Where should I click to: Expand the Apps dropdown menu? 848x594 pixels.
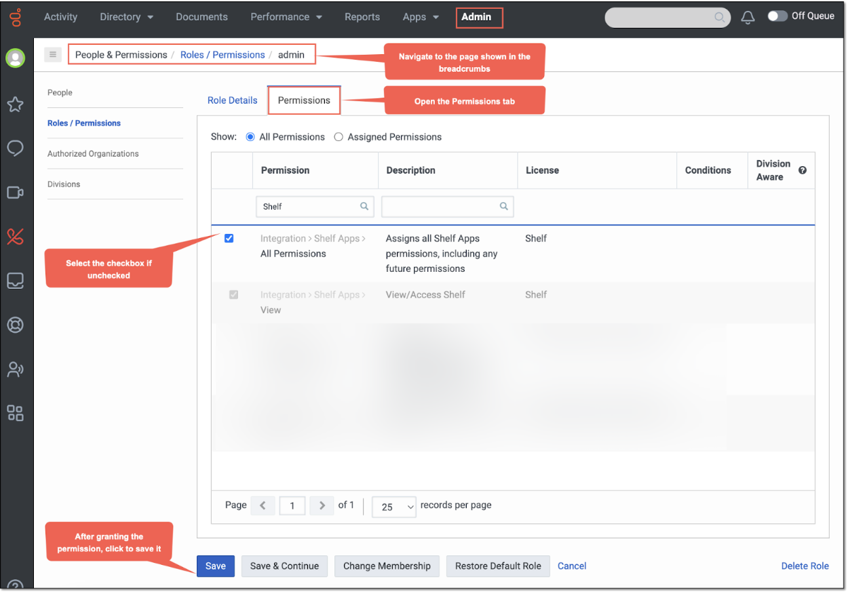point(421,17)
